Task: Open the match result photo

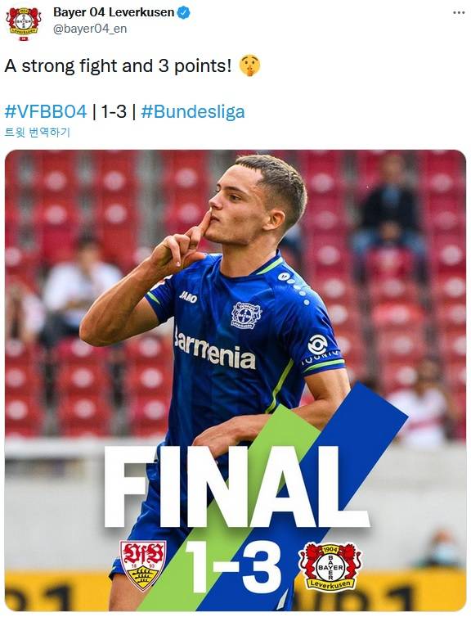Action: tap(235, 381)
